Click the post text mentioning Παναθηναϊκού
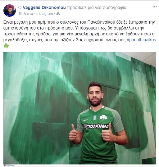 coord(79,31)
